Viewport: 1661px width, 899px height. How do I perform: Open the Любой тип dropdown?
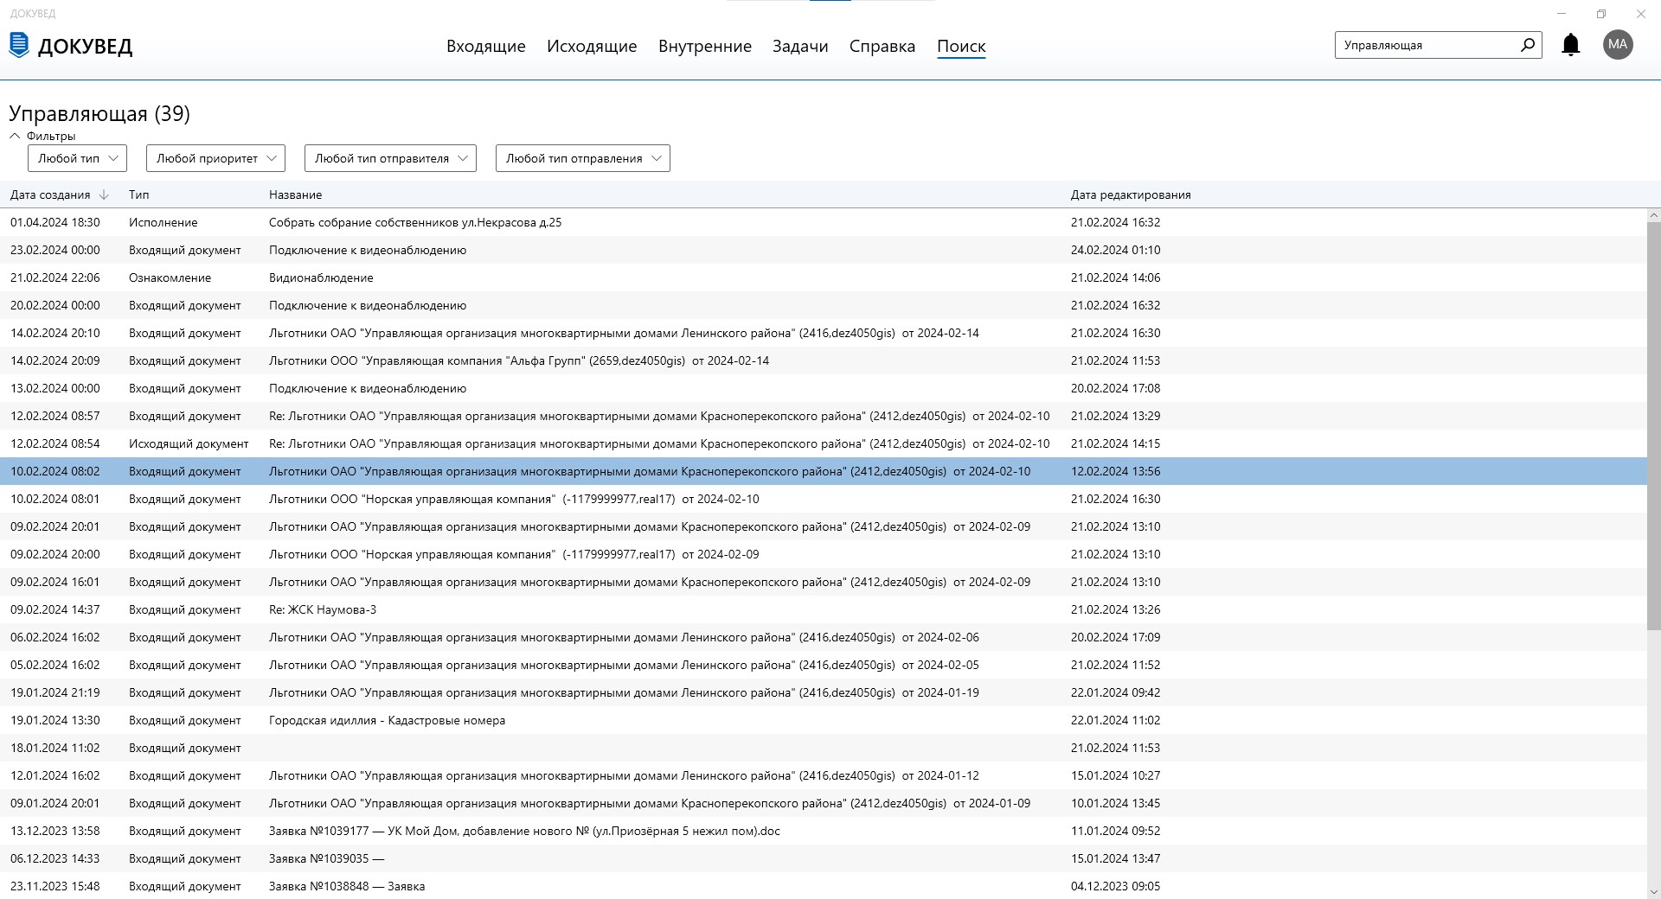[x=77, y=158]
